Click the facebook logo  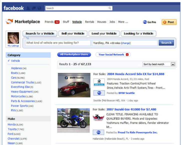pos(13,8)
